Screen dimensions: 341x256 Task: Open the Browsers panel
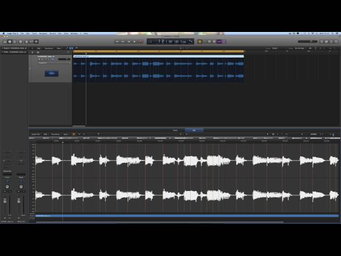[x=336, y=42]
